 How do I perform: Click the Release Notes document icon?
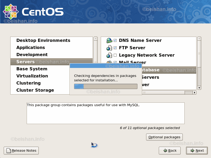coord(9,151)
